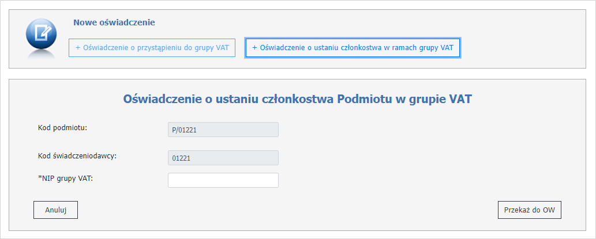596x239 pixels.
Task: Click the '*NIP grupy VAT:' label
Action: click(x=65, y=177)
